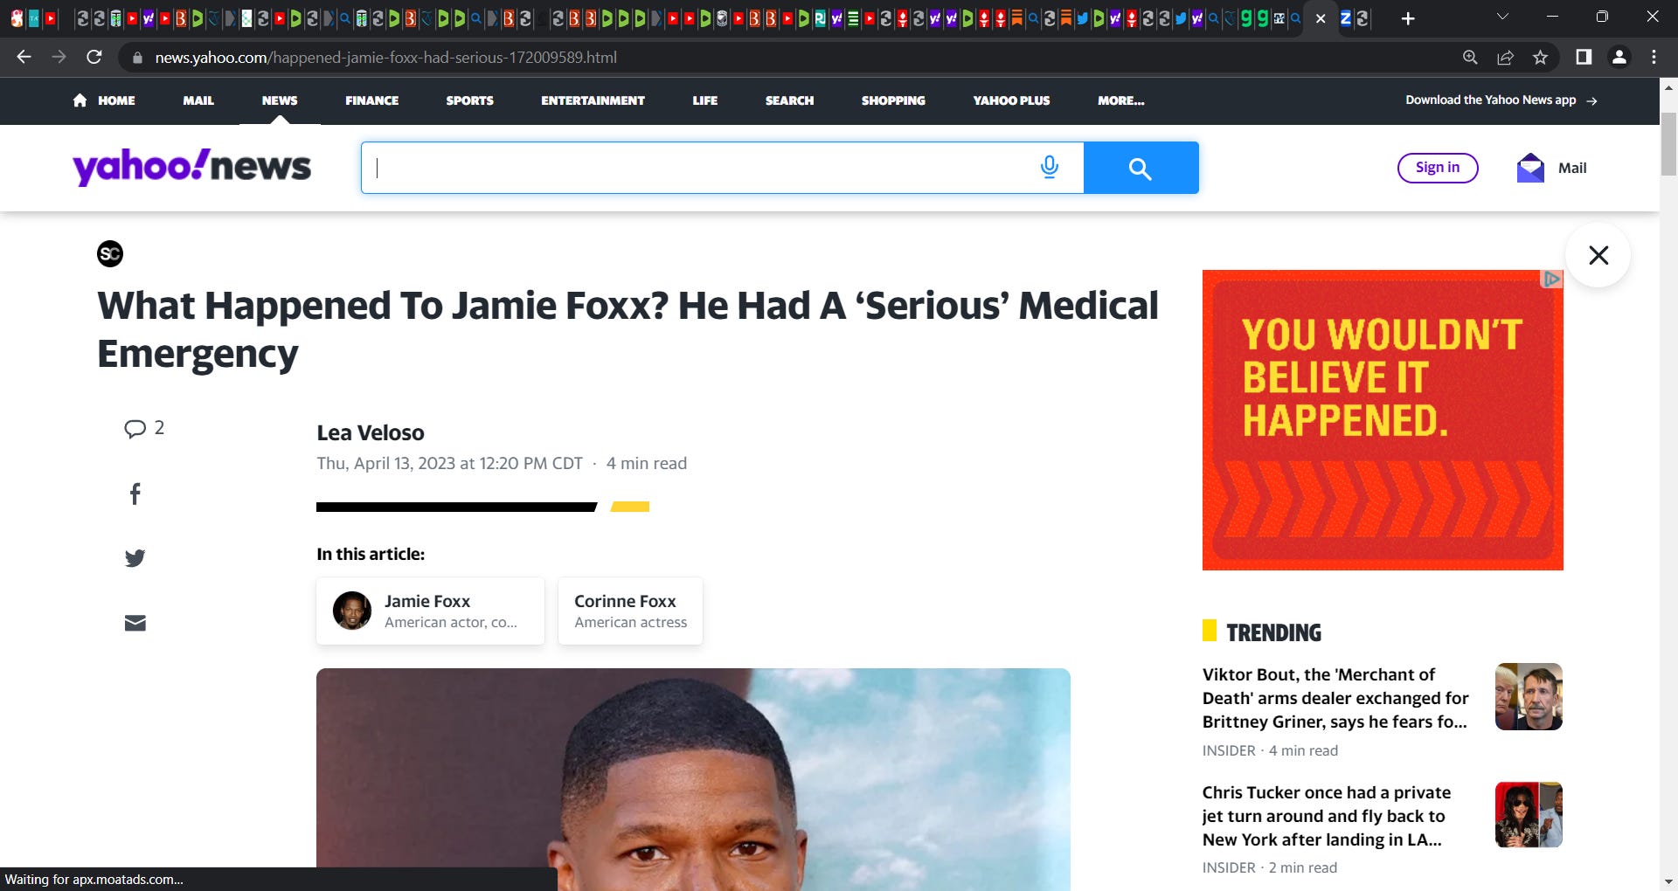
Task: Open the Life section
Action: tap(704, 100)
